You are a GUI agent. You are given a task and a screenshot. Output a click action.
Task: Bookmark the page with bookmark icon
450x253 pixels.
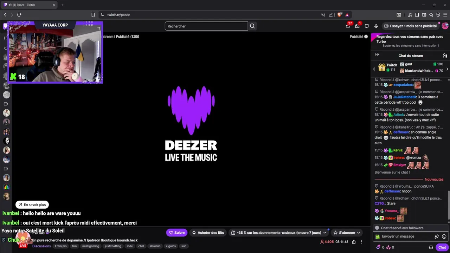[x=93, y=15]
